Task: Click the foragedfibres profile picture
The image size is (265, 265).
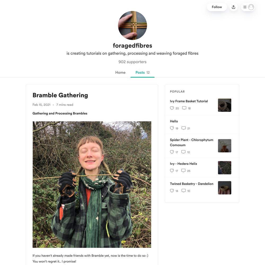Action: [132, 25]
